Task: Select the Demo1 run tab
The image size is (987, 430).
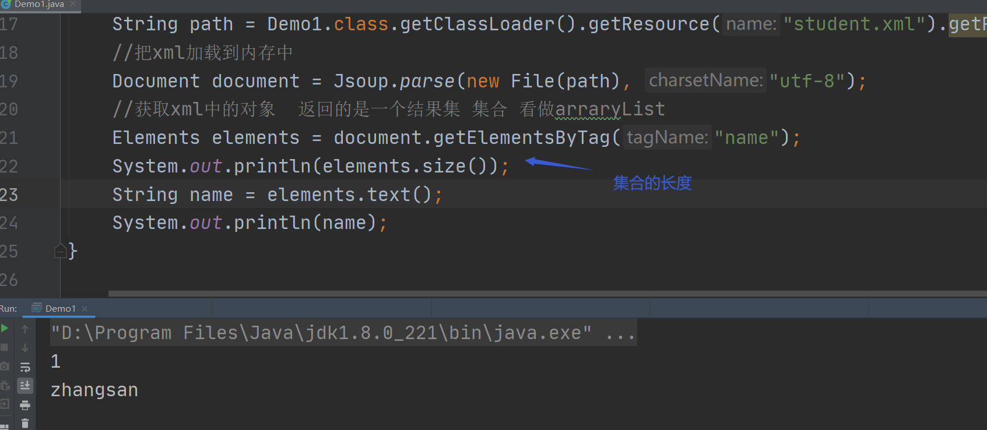Action: [x=60, y=308]
